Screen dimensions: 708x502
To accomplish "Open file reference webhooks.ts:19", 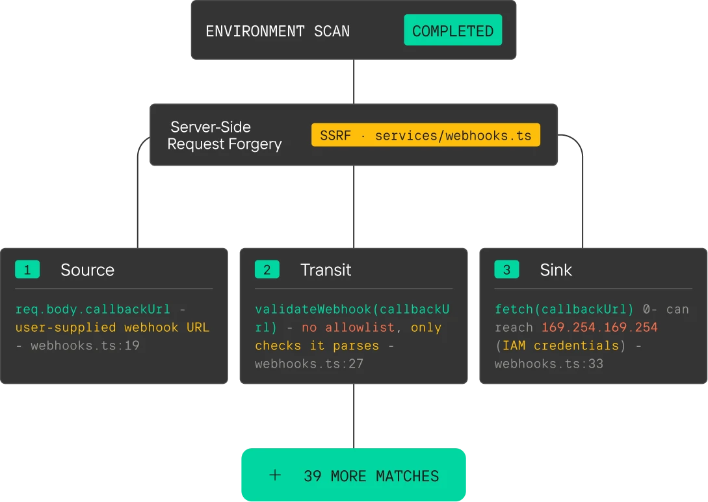I will tap(85, 345).
